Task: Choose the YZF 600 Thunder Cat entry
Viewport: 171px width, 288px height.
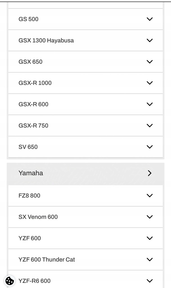Action: (47, 260)
